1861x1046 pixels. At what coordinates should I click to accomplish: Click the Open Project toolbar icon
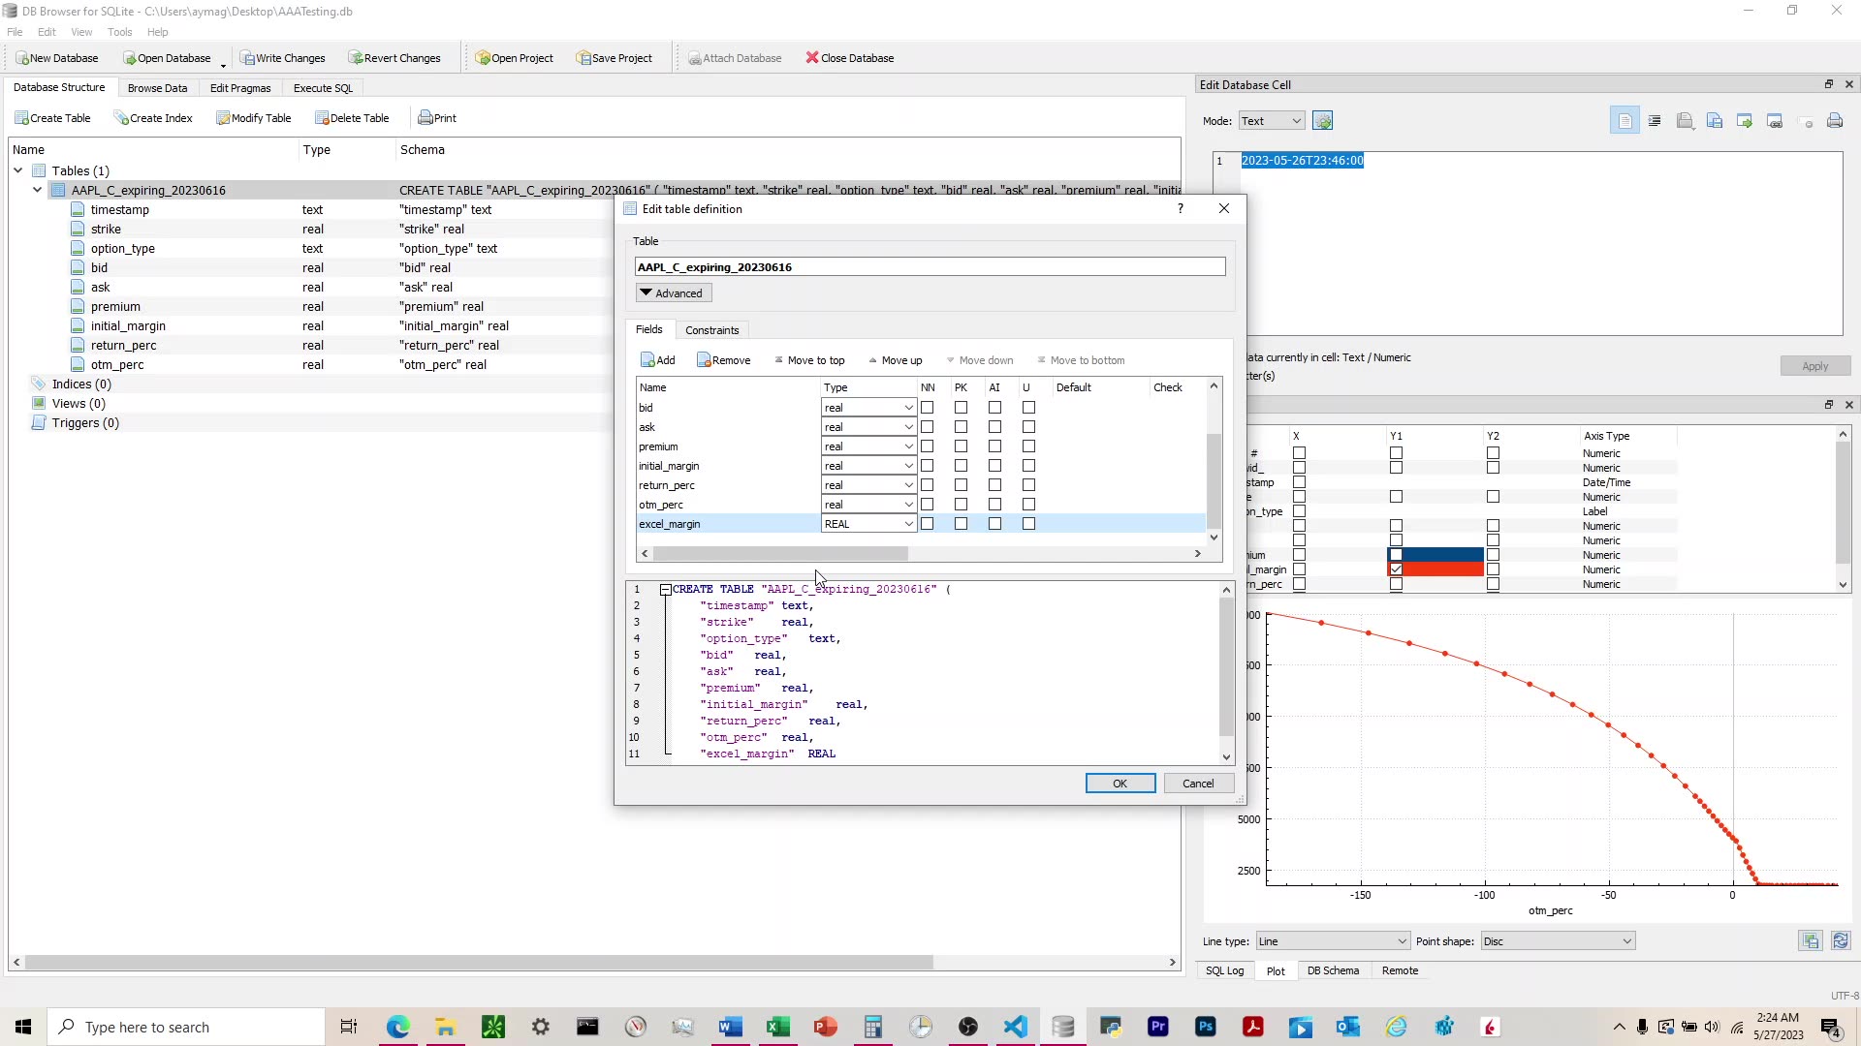(x=515, y=58)
